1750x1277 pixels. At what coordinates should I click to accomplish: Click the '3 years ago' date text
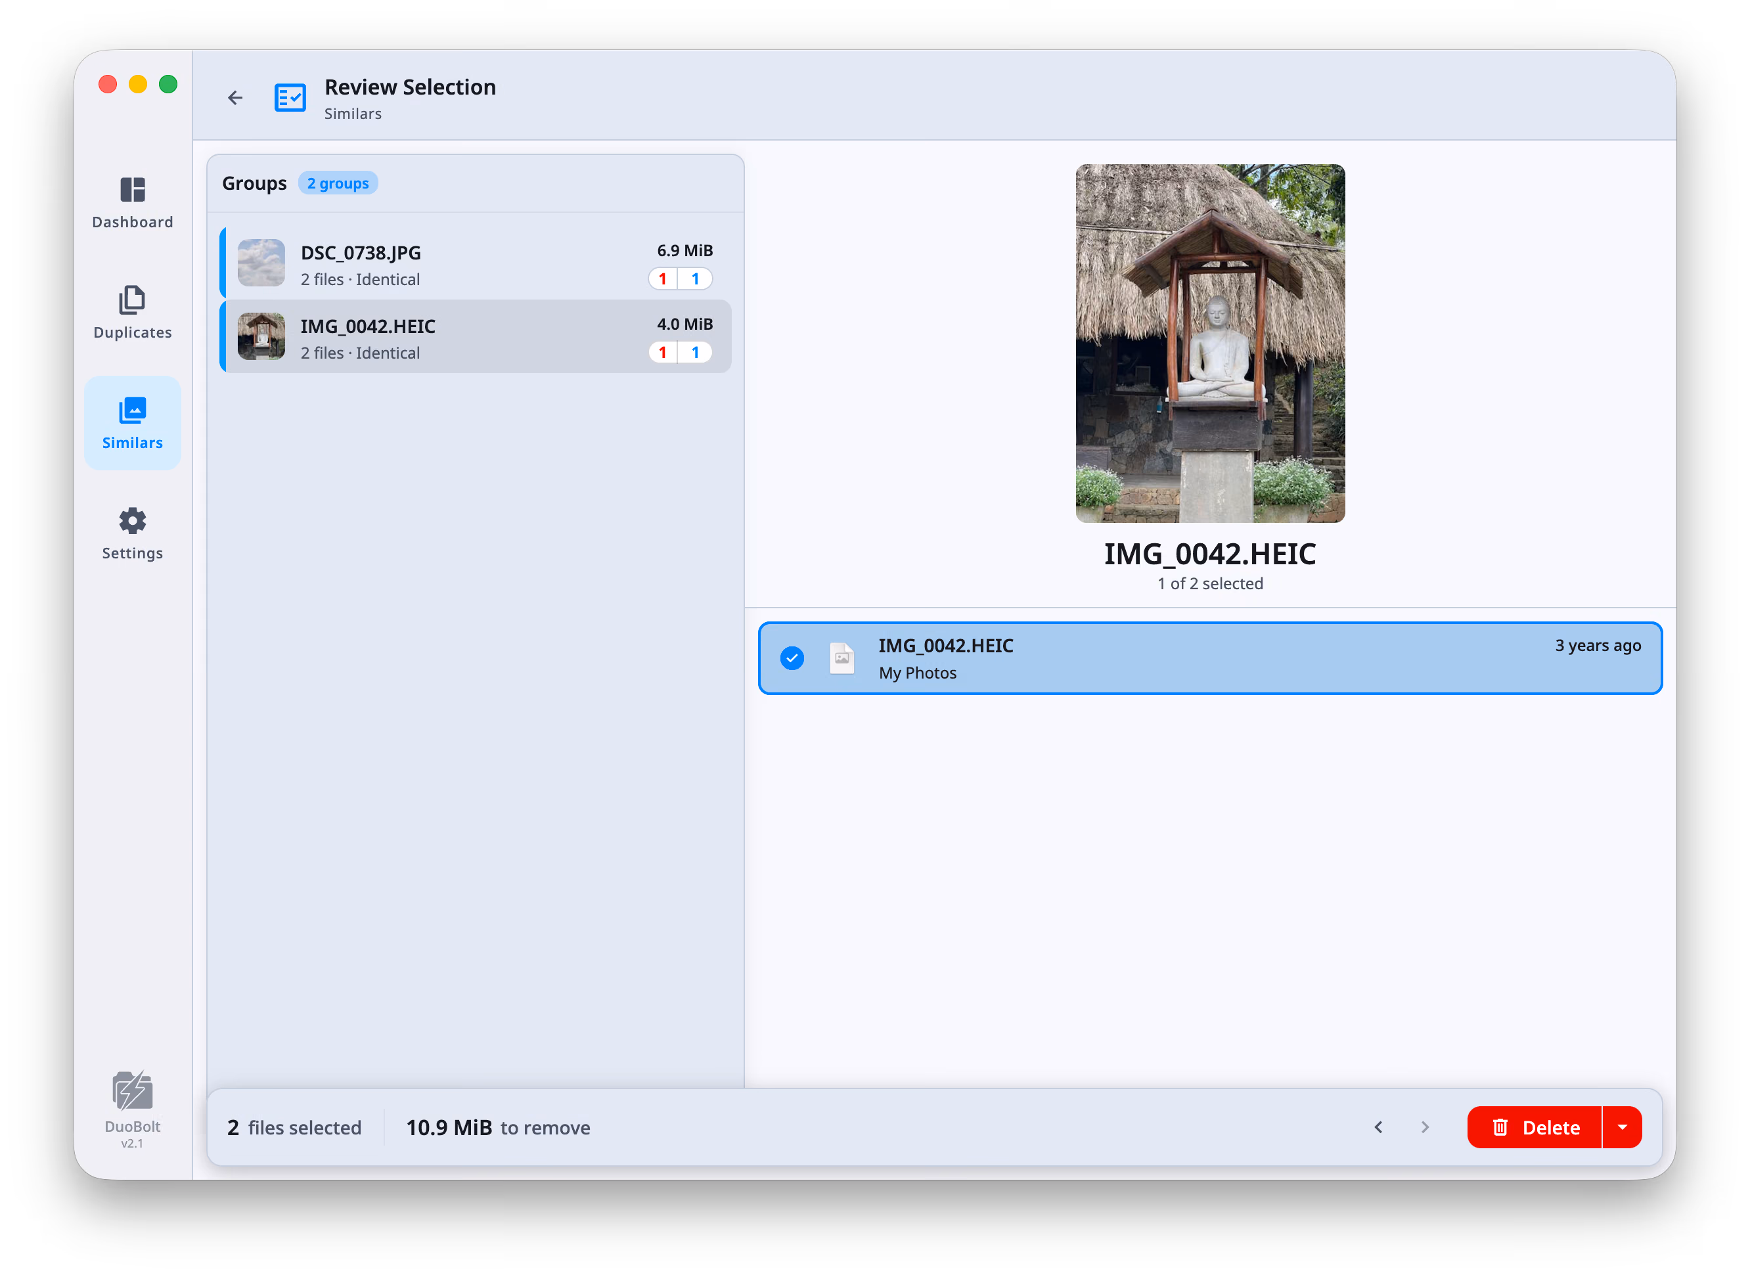[1598, 646]
